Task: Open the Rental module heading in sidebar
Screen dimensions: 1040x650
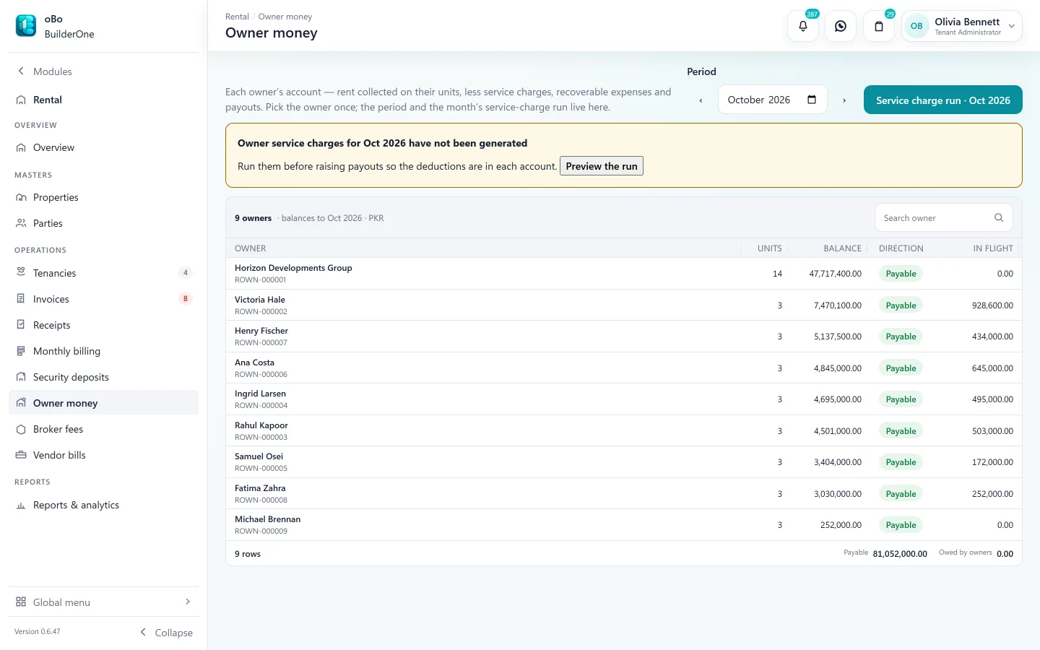Action: coord(103,100)
